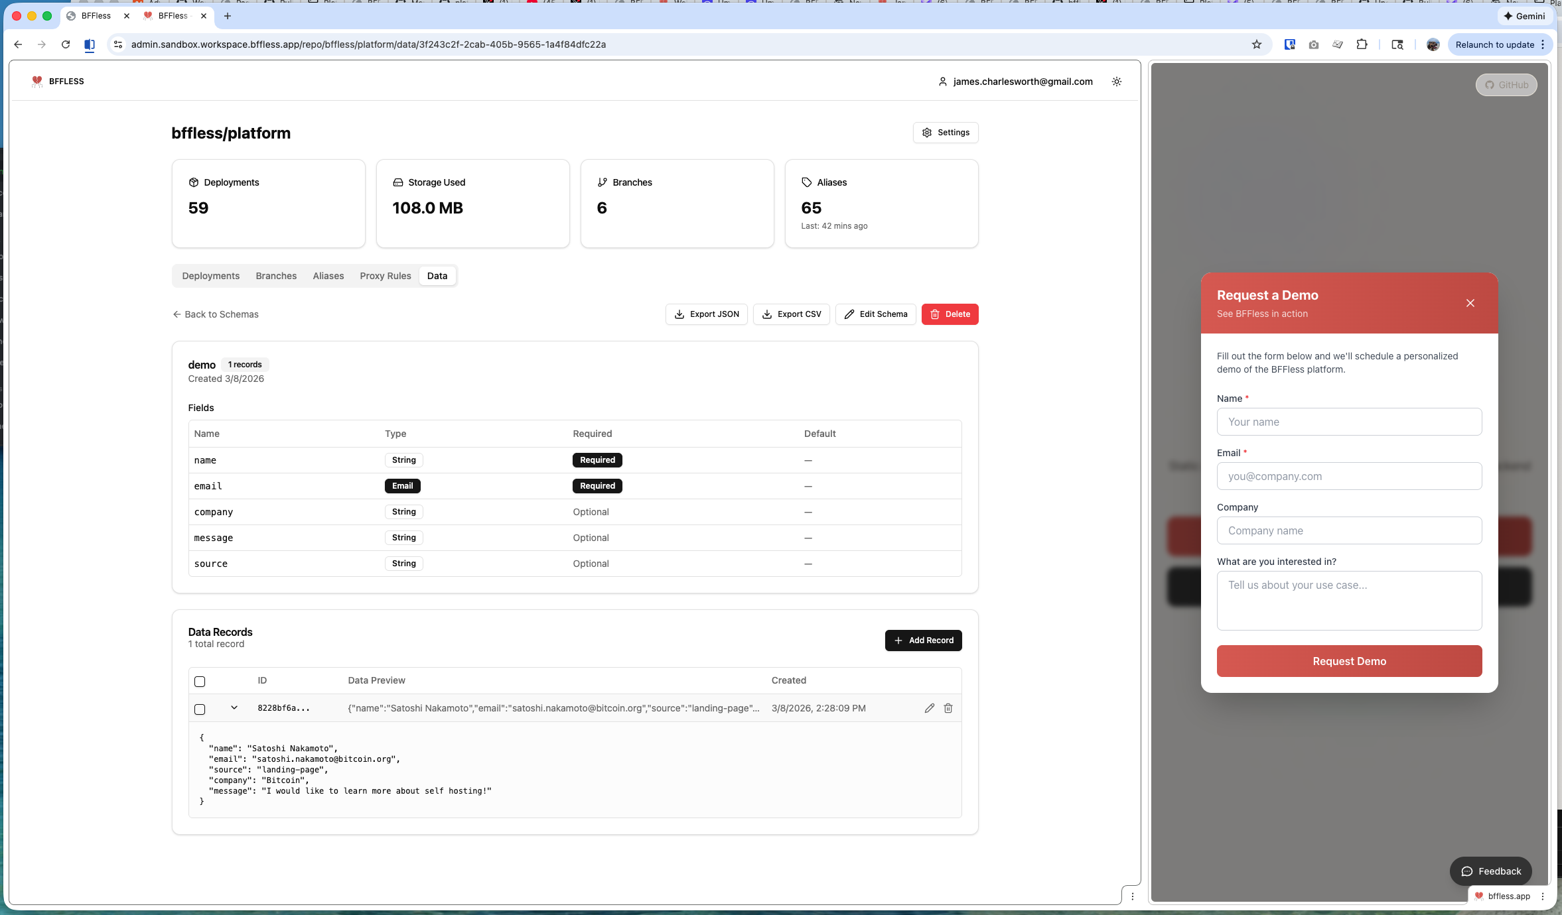The width and height of the screenshot is (1562, 915).
Task: Click the trash icon for record 8228bf6a
Action: [948, 708]
